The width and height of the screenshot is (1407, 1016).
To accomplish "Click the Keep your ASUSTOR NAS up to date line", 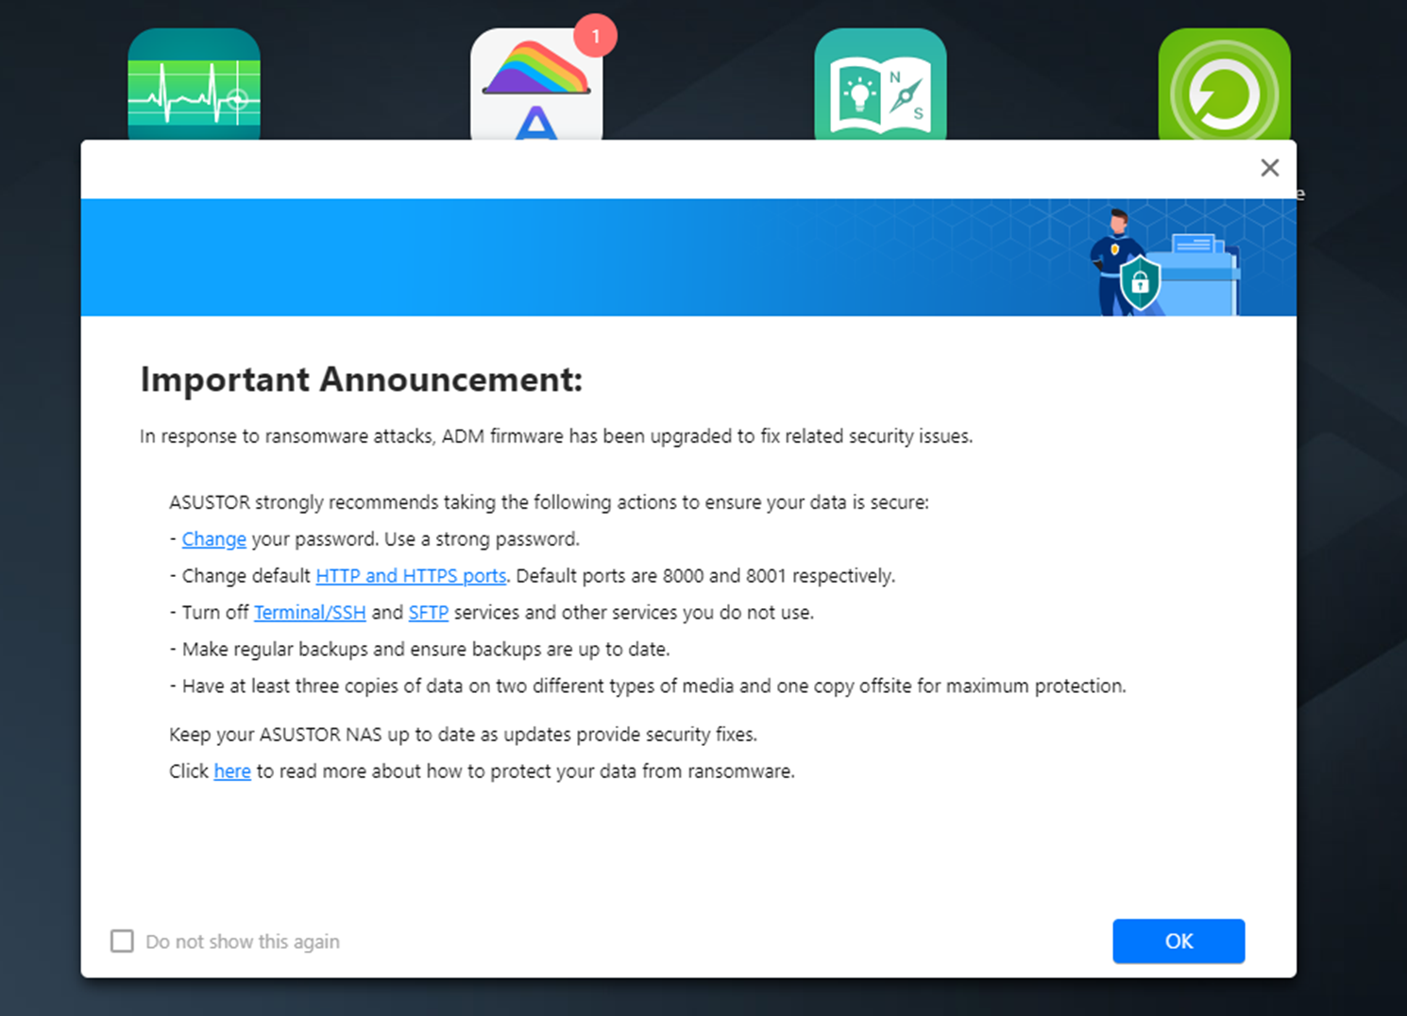I will click(463, 735).
